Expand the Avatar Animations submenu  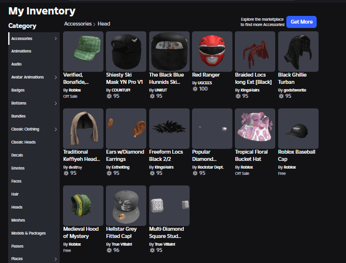click(x=55, y=77)
